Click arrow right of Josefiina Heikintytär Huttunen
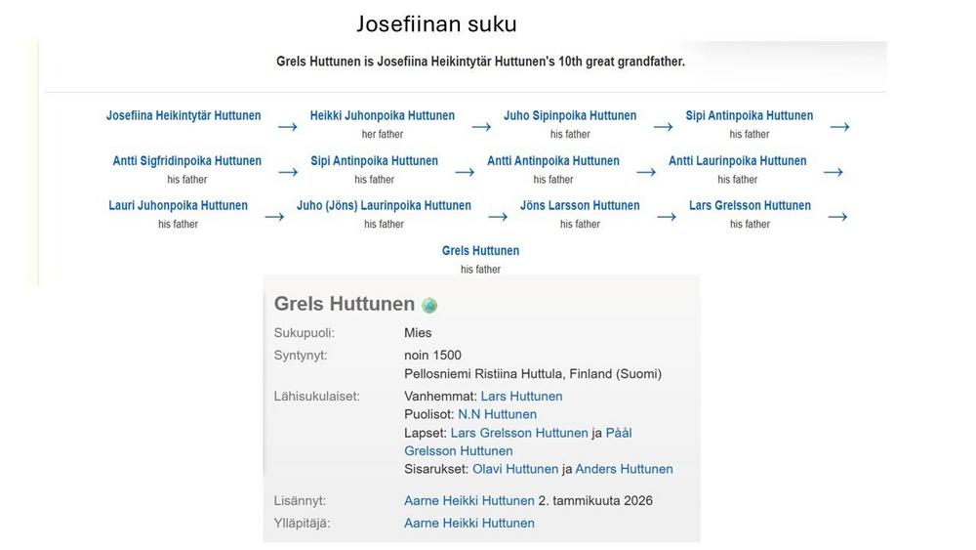The width and height of the screenshot is (976, 550). click(x=287, y=127)
